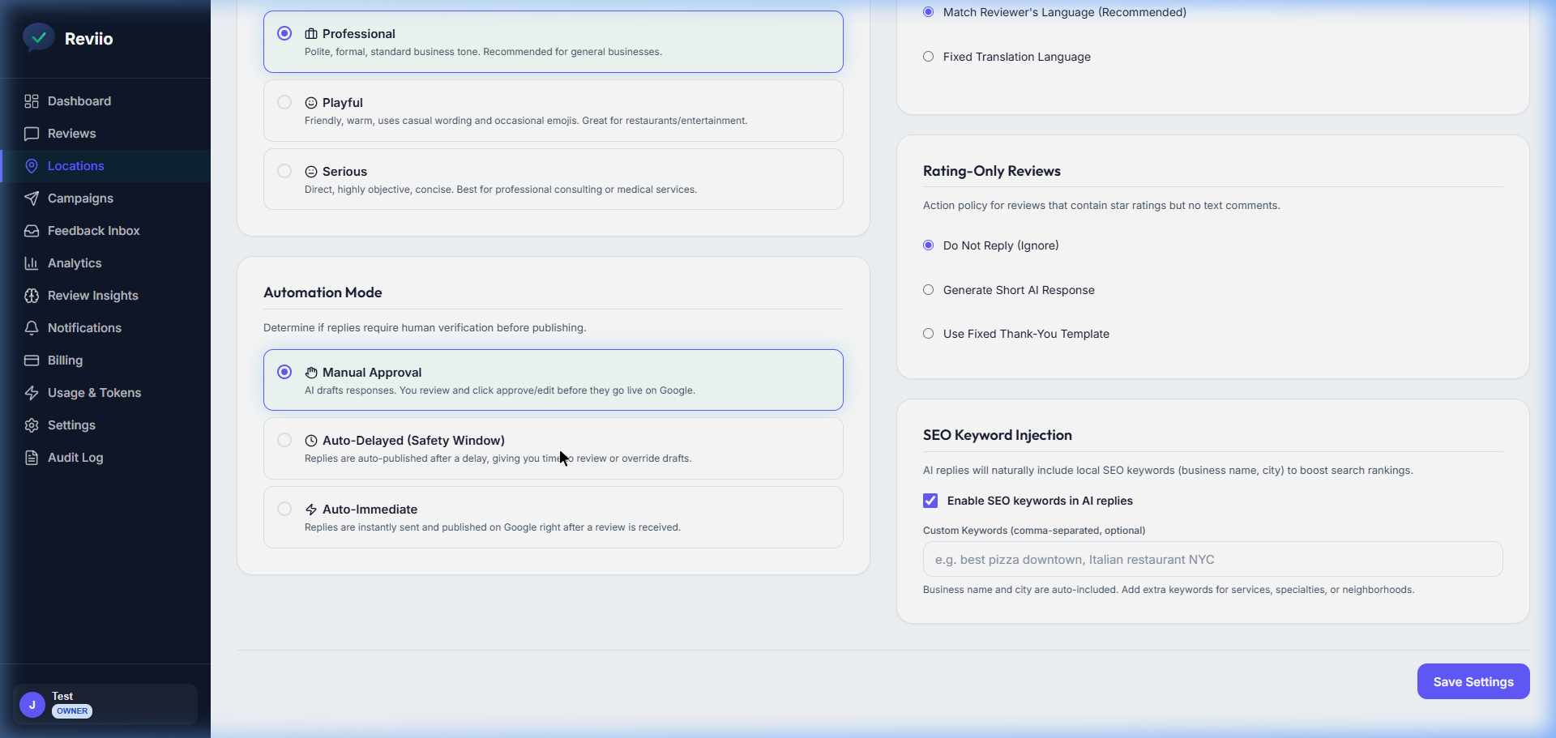Screen dimensions: 1556x738
Task: Click the Reviio brand name link
Action: click(88, 39)
